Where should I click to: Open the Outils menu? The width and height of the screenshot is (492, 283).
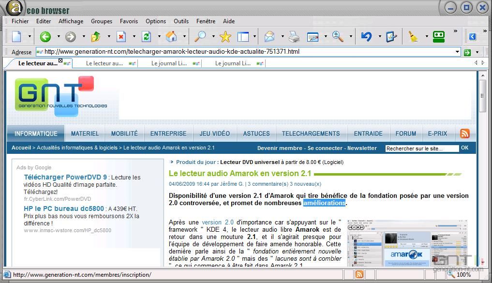[181, 21]
